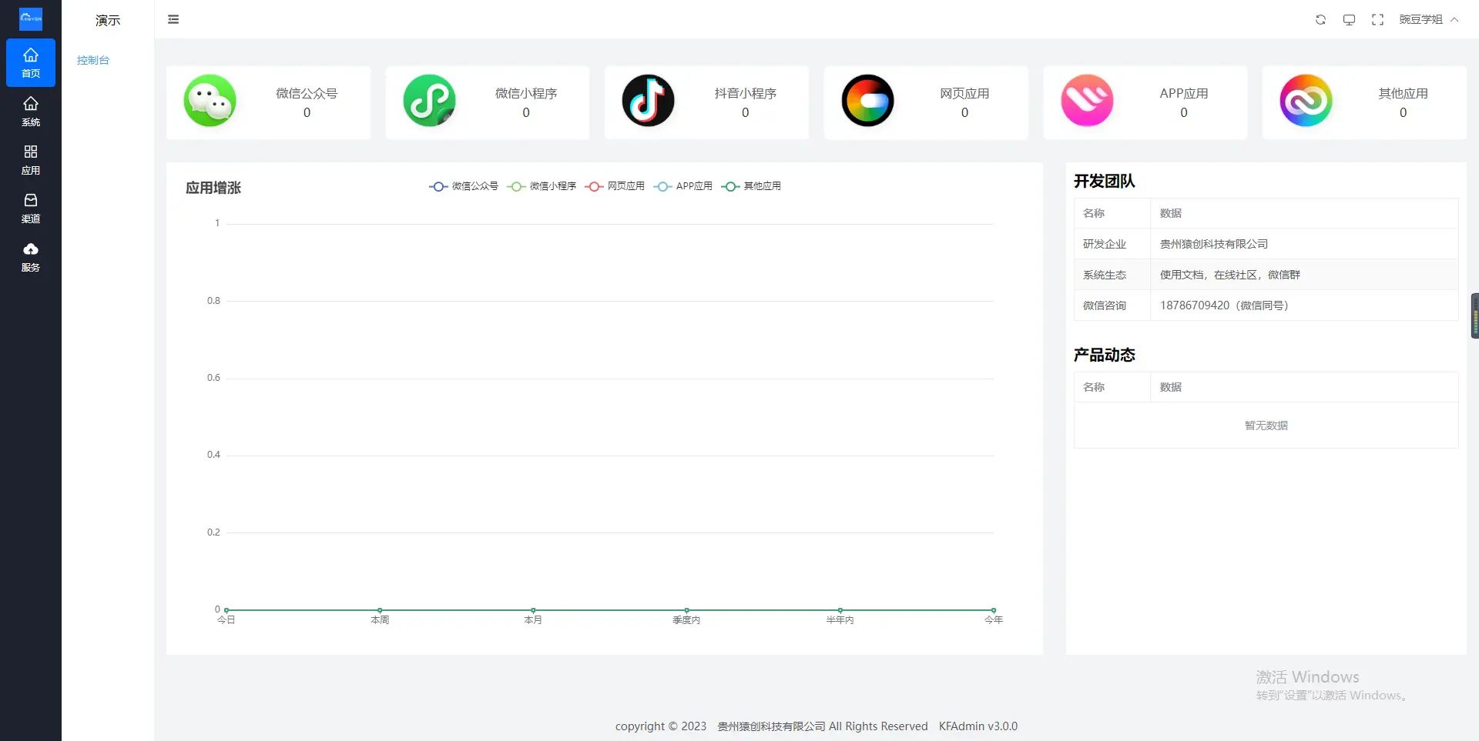Toggle 网页应用 series in chart legend
This screenshot has width=1479, height=741.
(615, 186)
